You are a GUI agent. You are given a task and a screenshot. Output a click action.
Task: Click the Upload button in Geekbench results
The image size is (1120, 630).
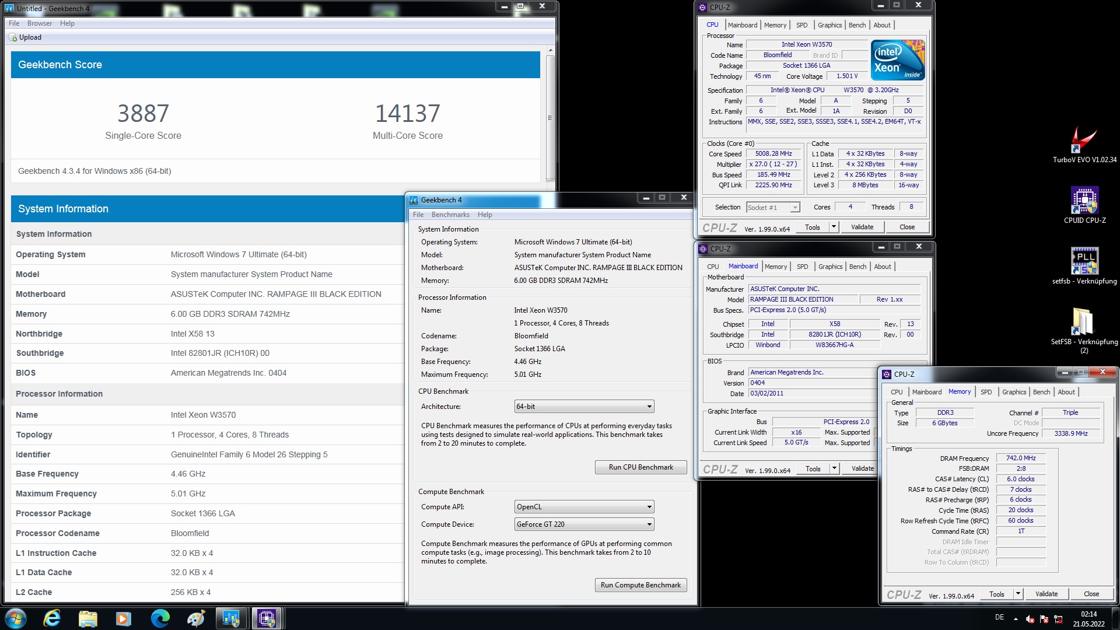25,37
